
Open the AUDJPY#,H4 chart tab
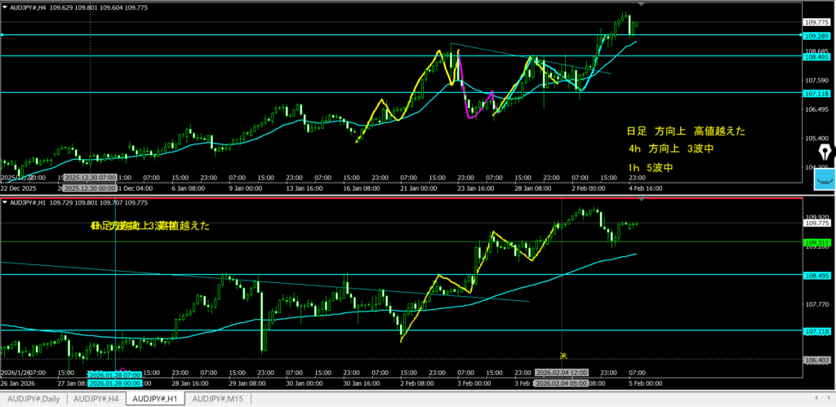96,399
